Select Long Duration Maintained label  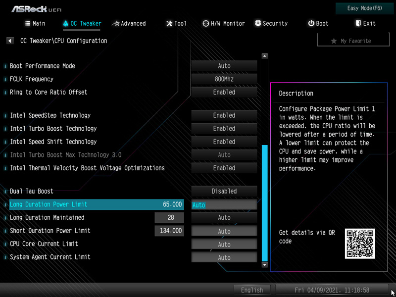click(47, 217)
